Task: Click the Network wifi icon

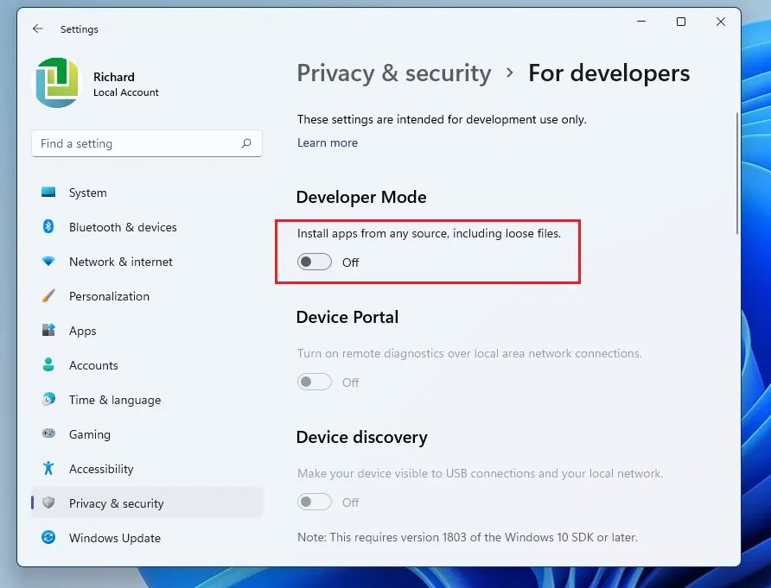Action: click(48, 262)
